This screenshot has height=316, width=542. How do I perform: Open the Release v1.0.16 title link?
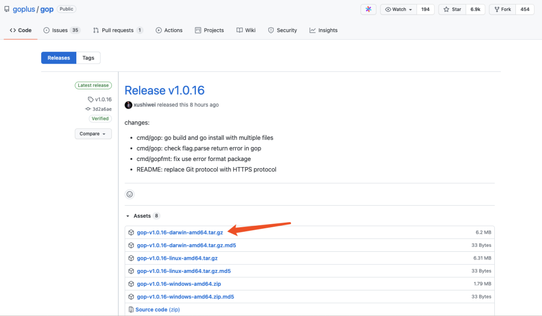coord(165,90)
